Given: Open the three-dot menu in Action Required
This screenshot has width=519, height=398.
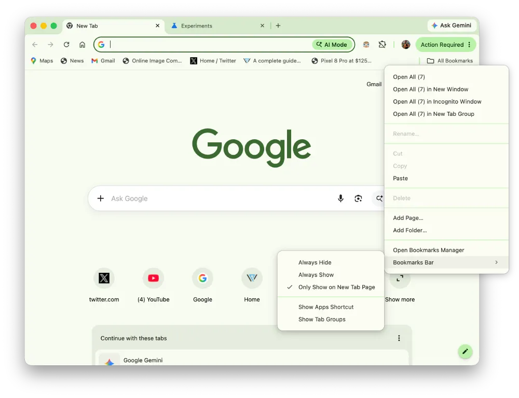Looking at the screenshot, I should (x=469, y=44).
